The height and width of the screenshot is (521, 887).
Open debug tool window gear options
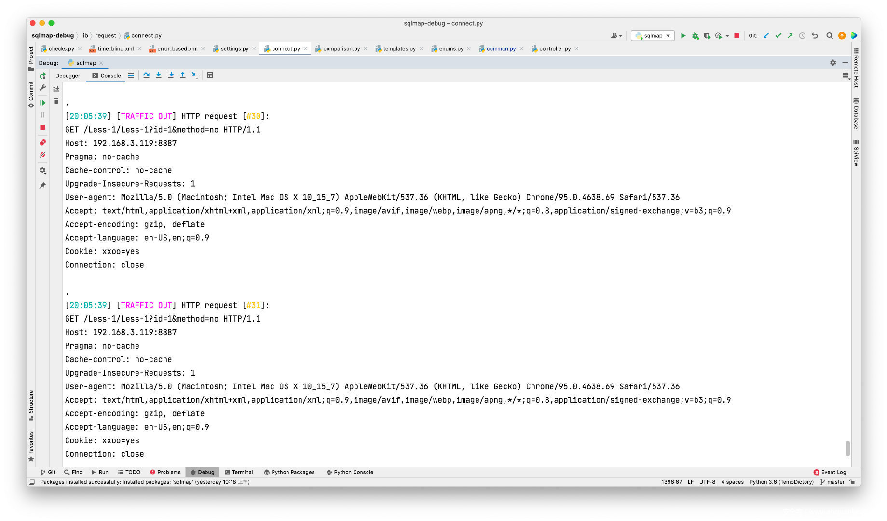point(833,63)
